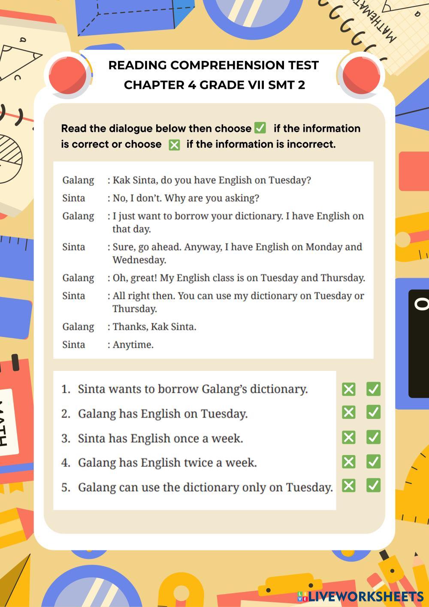The height and width of the screenshot is (607, 429).
Task: Click the example checkmark icon in instructions
Action: pyautogui.click(x=260, y=128)
